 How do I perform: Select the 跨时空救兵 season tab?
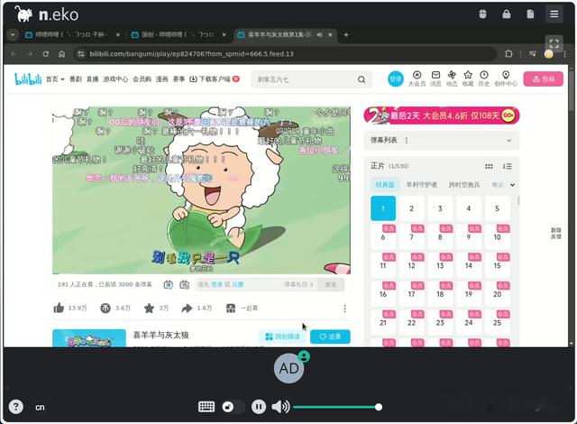[x=464, y=185]
